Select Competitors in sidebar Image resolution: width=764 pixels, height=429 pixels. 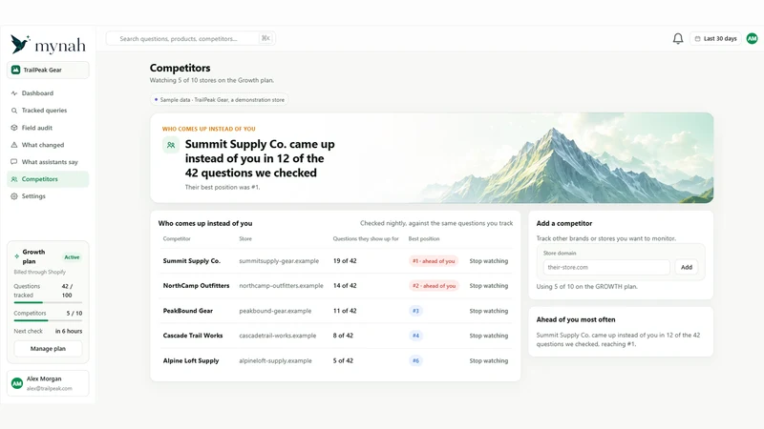point(48,179)
